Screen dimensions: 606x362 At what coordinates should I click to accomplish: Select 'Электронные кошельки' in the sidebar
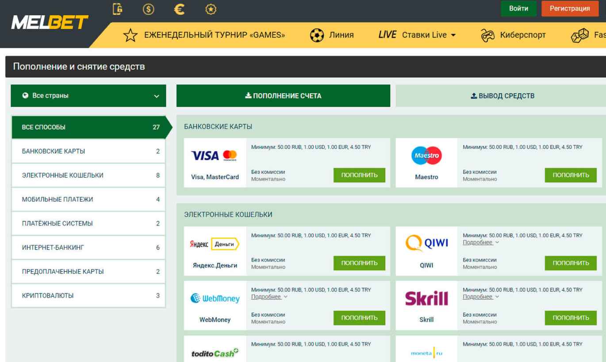pyautogui.click(x=88, y=175)
